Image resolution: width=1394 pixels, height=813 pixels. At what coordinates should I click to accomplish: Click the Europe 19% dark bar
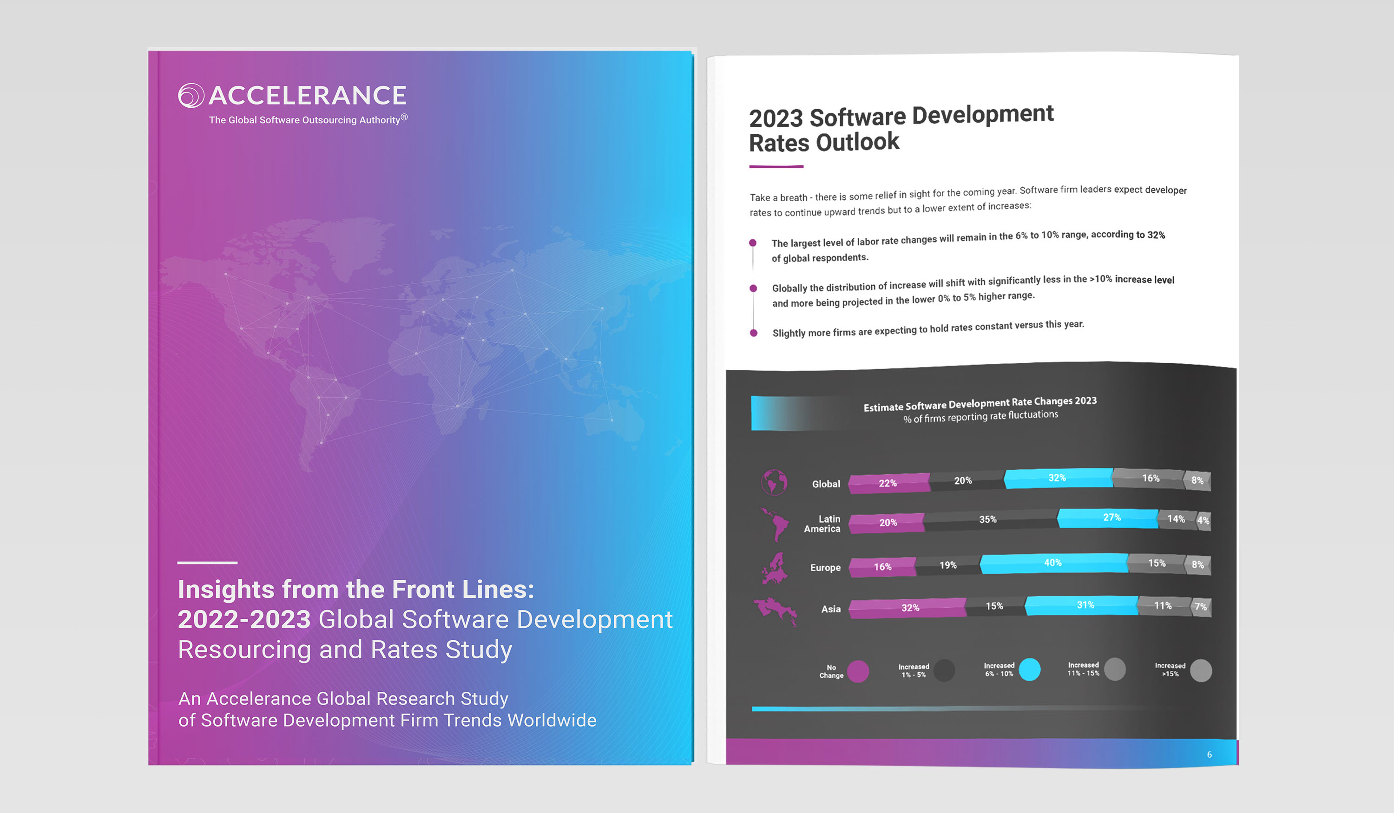coord(948,565)
